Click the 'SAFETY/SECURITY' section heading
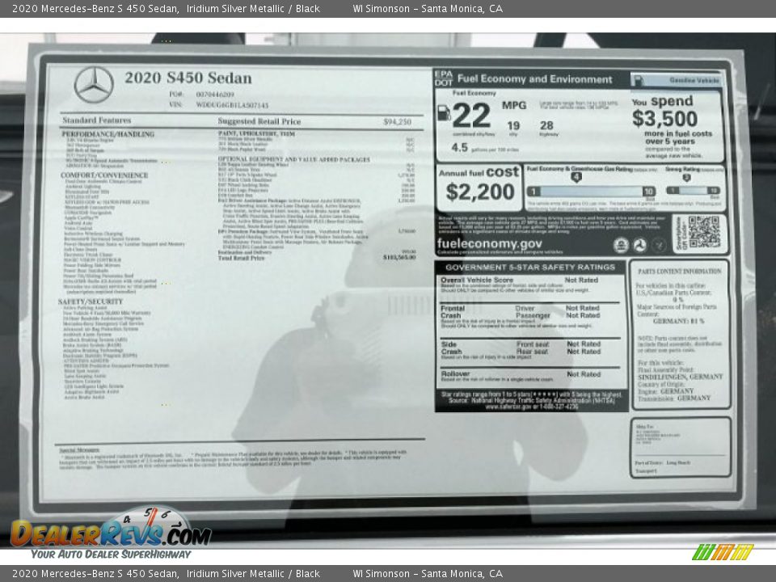 tap(90, 302)
